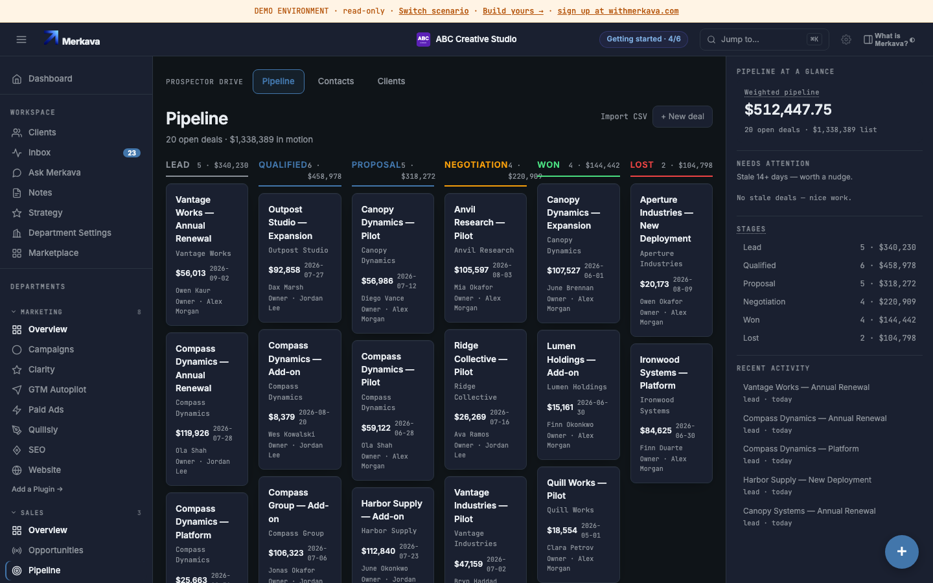Image resolution: width=933 pixels, height=583 pixels.
Task: Open the Lumen Holdings Add-on deal card
Action: click(579, 395)
